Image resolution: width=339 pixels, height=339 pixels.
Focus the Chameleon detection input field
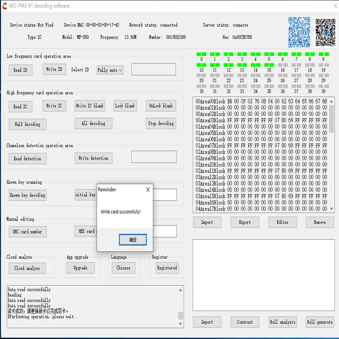click(154, 157)
